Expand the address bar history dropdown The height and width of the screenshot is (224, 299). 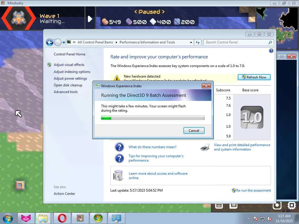click(191, 43)
